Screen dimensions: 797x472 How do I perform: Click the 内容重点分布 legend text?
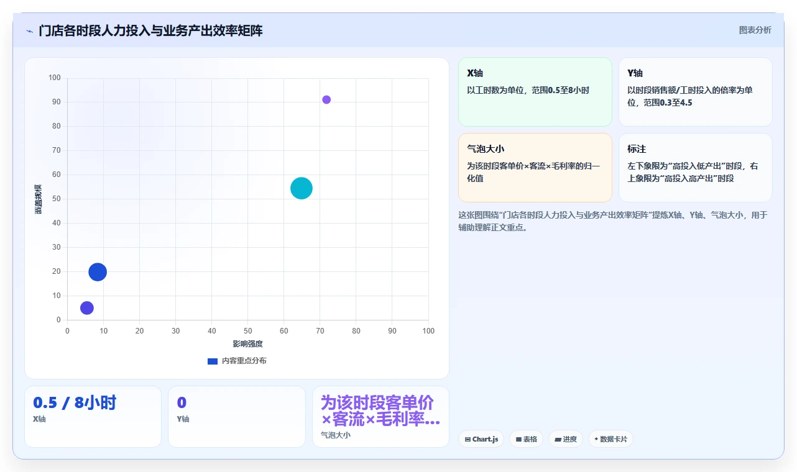pyautogui.click(x=244, y=361)
